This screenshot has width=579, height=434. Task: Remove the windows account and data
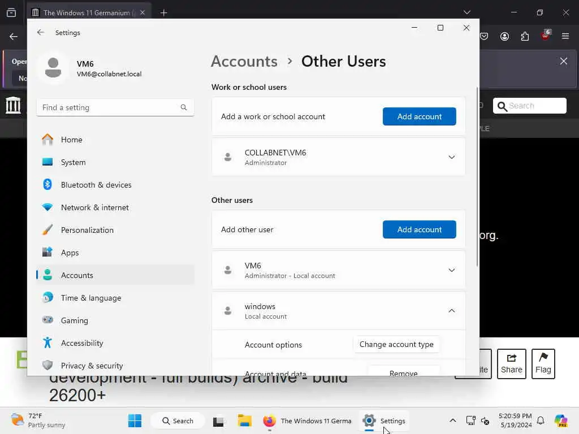coord(404,371)
